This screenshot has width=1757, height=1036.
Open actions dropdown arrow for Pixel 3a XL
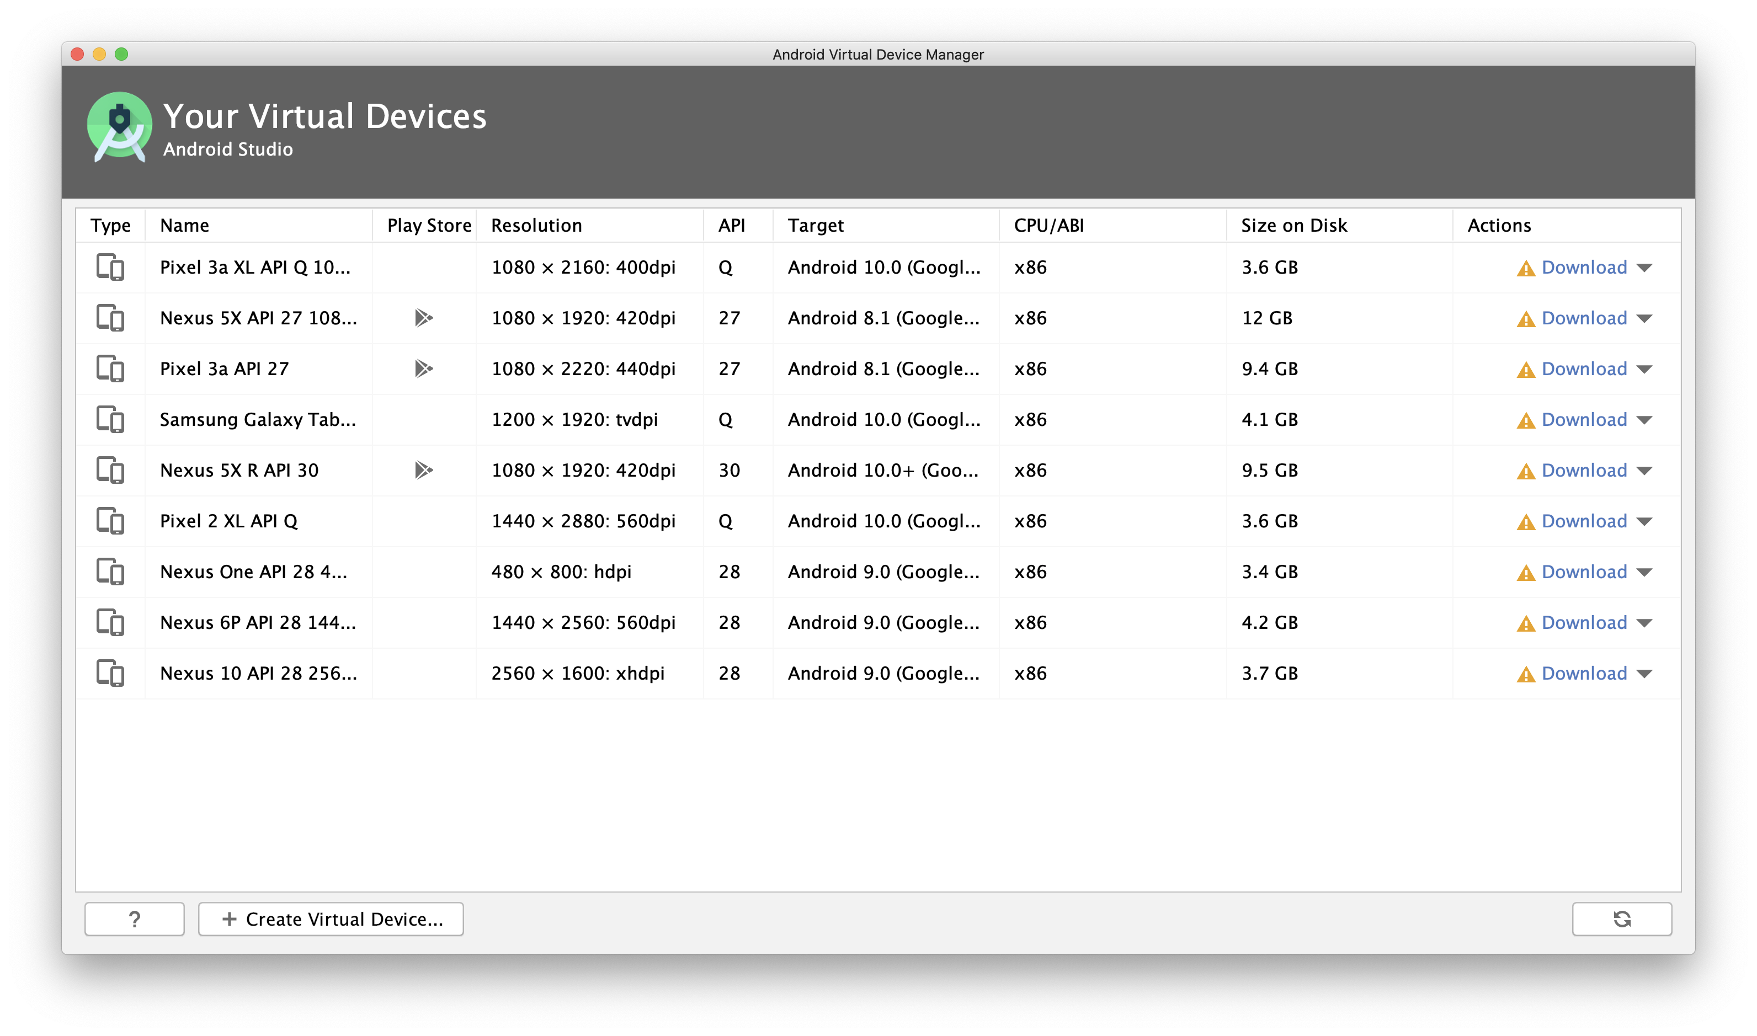pos(1644,268)
